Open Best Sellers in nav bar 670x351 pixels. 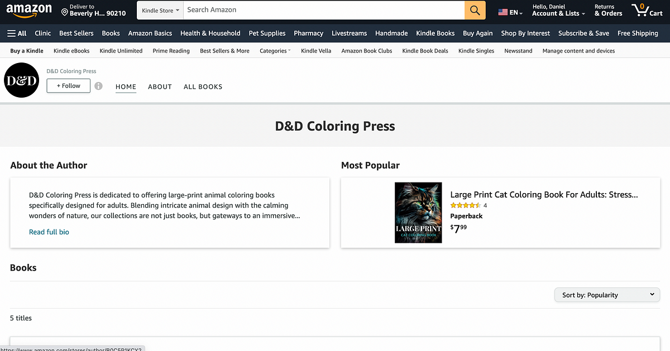[76, 33]
